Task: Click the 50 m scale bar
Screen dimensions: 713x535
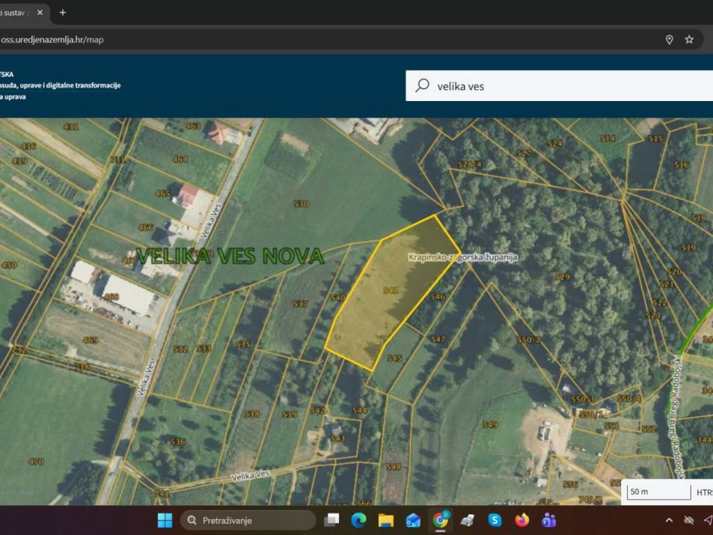Action: tap(659, 491)
